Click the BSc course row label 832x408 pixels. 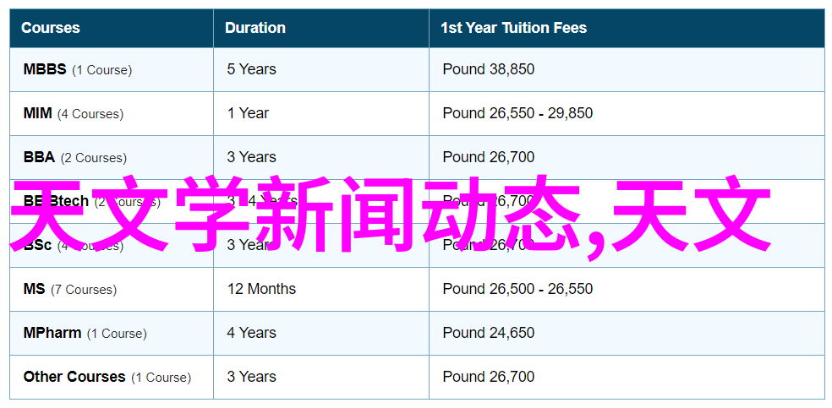click(38, 245)
